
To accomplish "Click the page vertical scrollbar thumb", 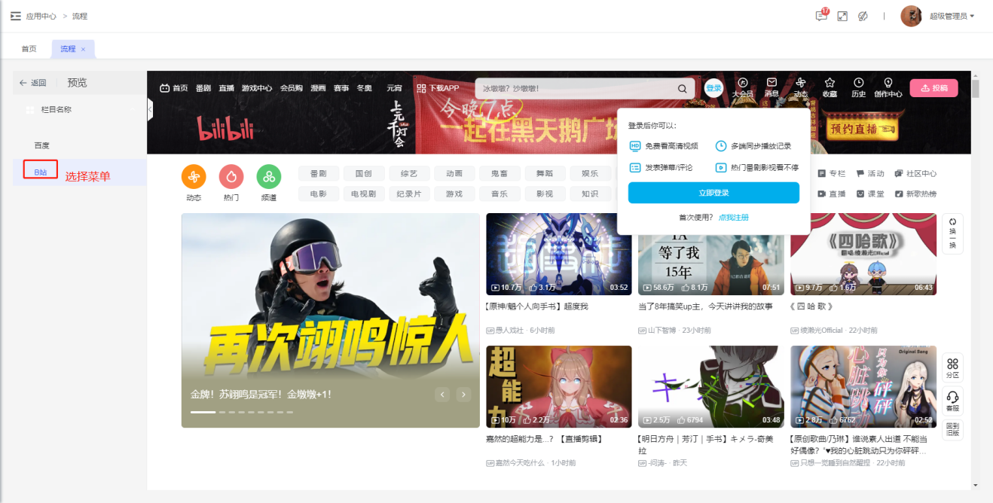I will click(x=976, y=89).
